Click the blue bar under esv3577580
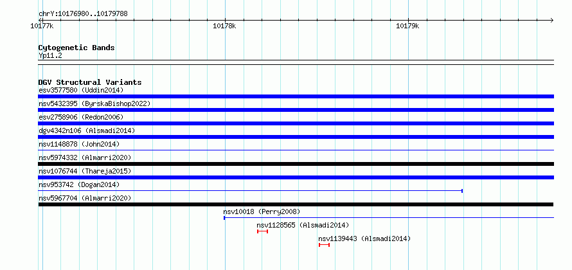 point(296,96)
